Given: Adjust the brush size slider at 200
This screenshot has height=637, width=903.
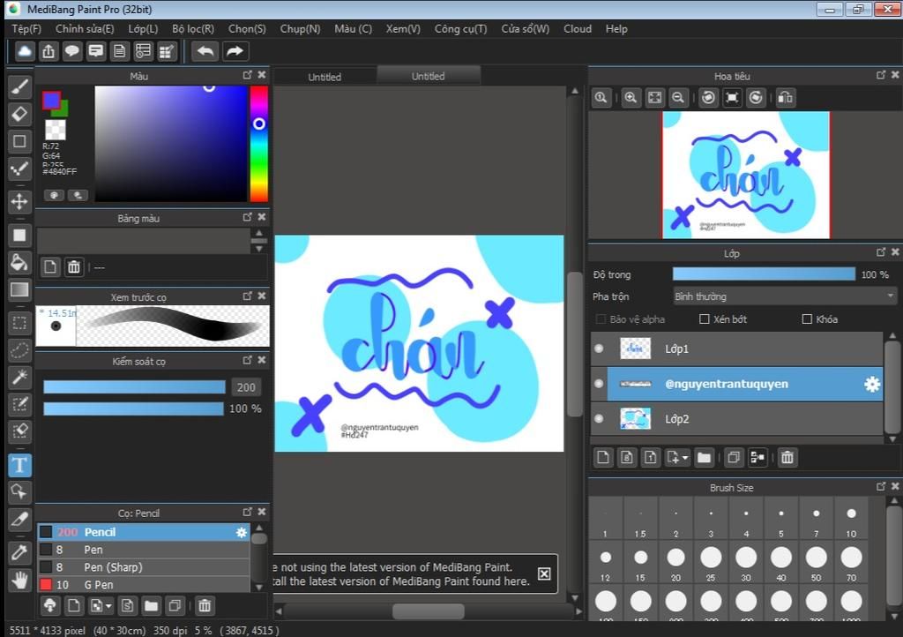Looking at the screenshot, I should click(134, 387).
